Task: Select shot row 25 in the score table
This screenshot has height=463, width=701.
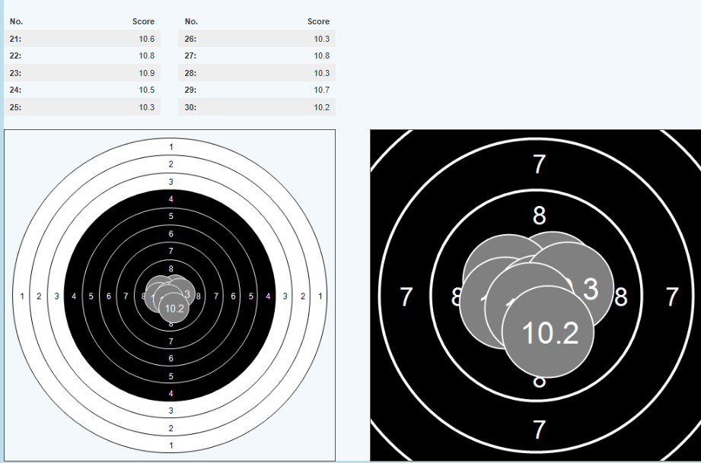Action: point(82,107)
